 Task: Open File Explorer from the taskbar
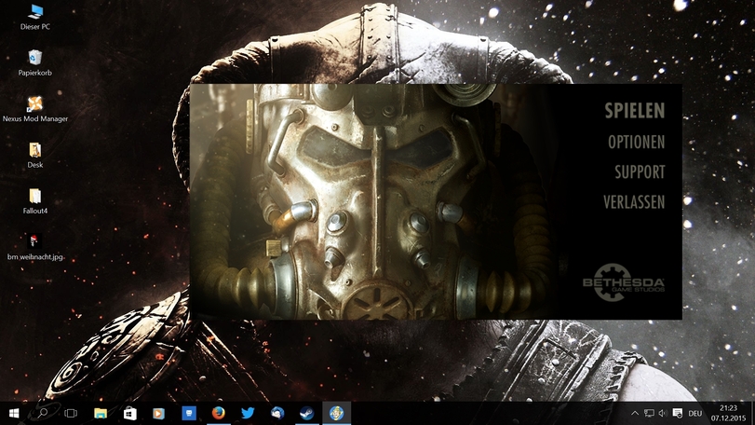click(101, 413)
